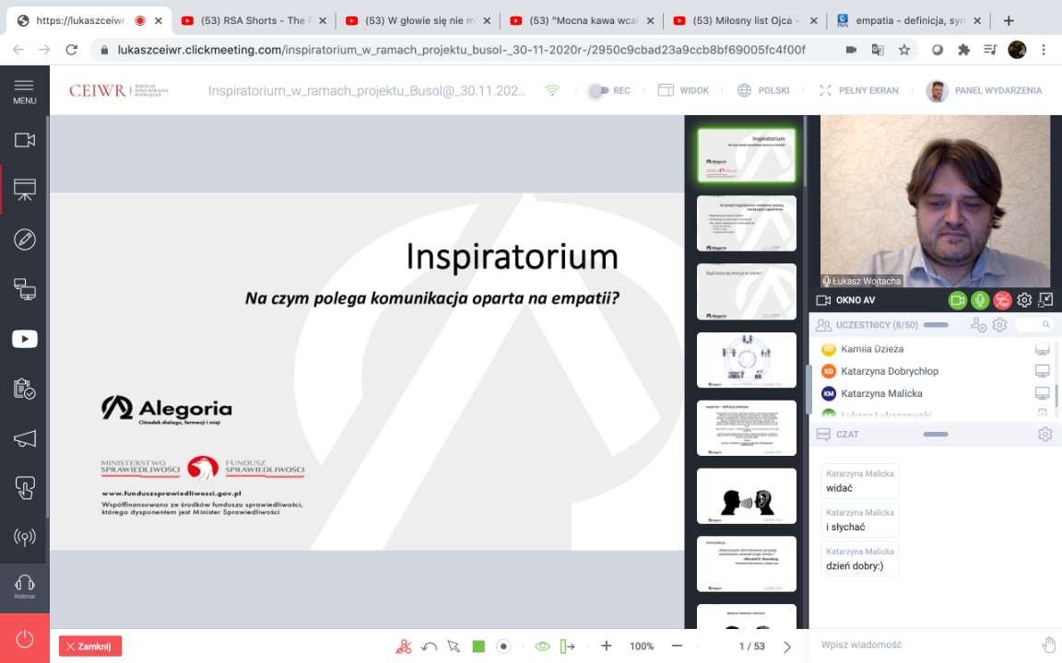Viewport: 1062px width, 663px height.
Task: Open the POLSKI language dropdown
Action: point(763,90)
